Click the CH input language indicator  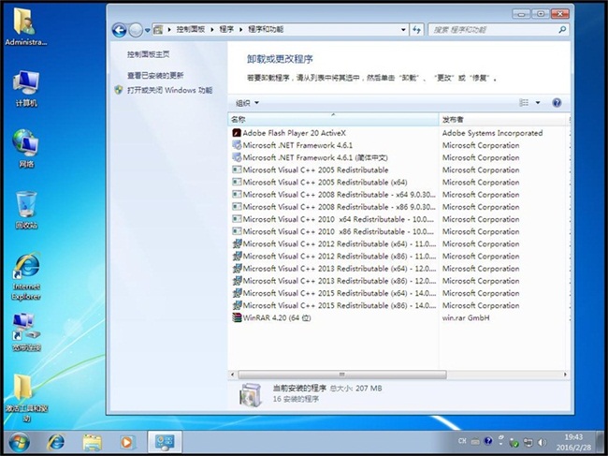[x=462, y=441]
